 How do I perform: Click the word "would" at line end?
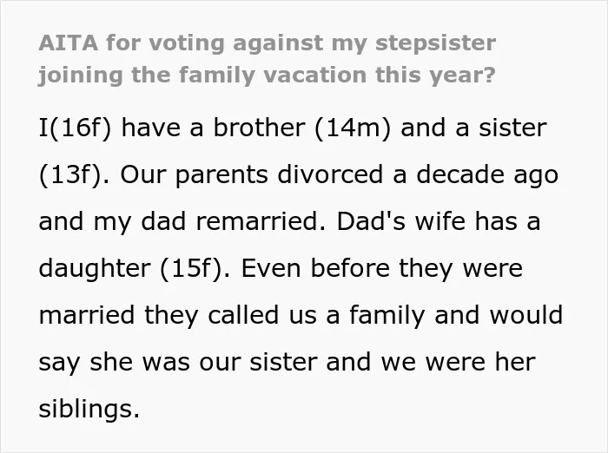[526, 315]
